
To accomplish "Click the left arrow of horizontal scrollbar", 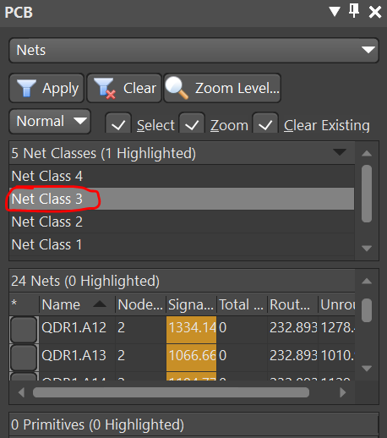I will pyautogui.click(x=21, y=392).
